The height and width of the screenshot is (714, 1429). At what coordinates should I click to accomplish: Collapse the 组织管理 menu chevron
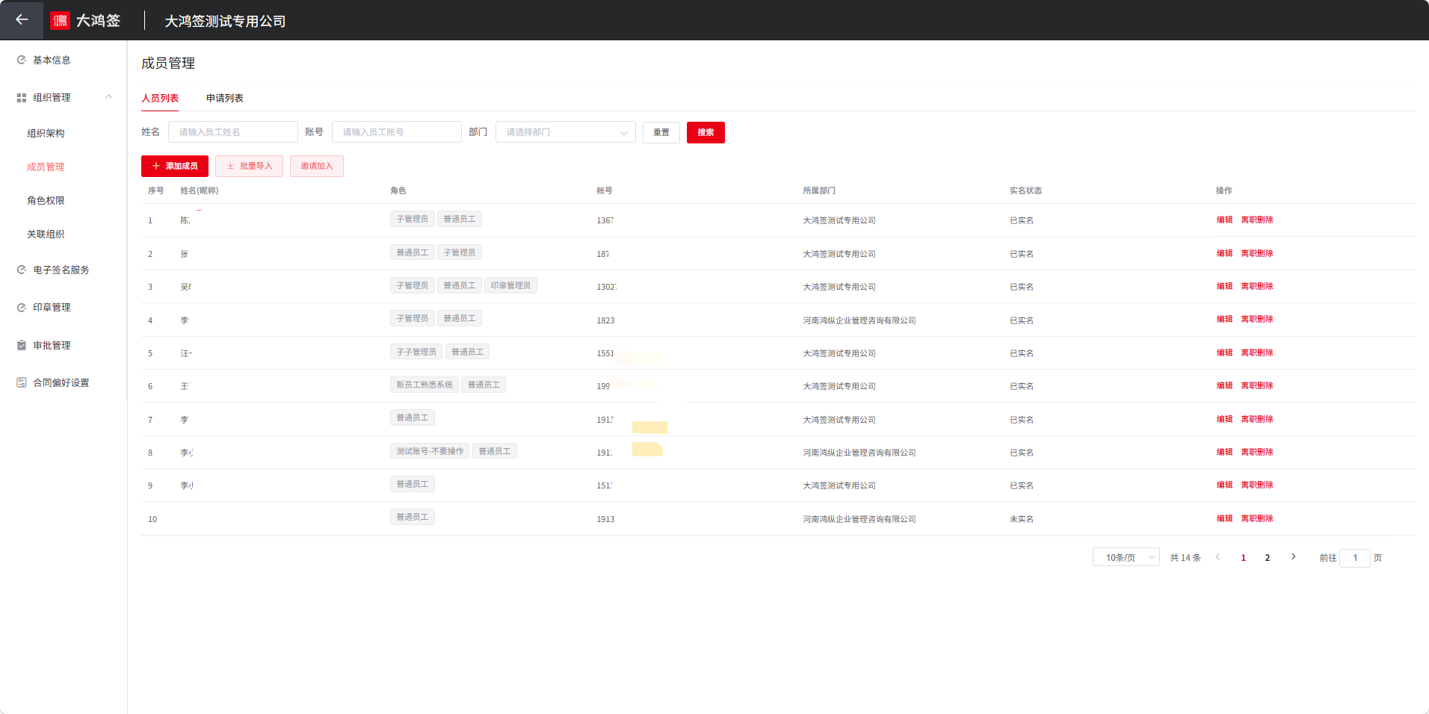(108, 97)
